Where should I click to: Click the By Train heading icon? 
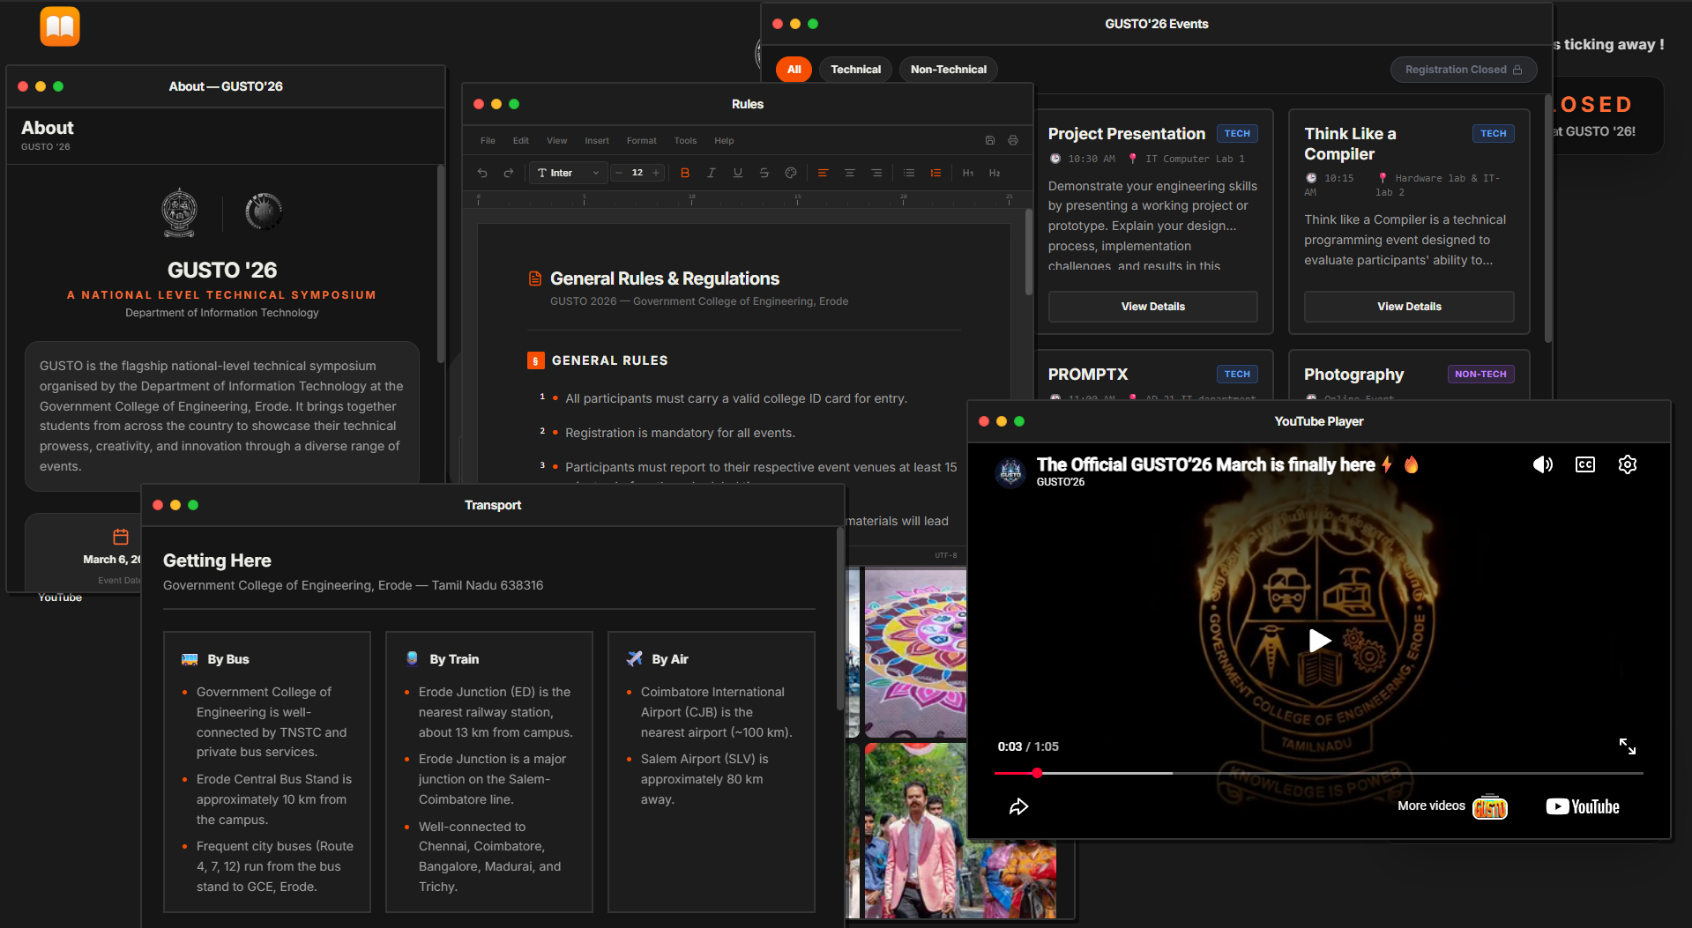pos(412,658)
